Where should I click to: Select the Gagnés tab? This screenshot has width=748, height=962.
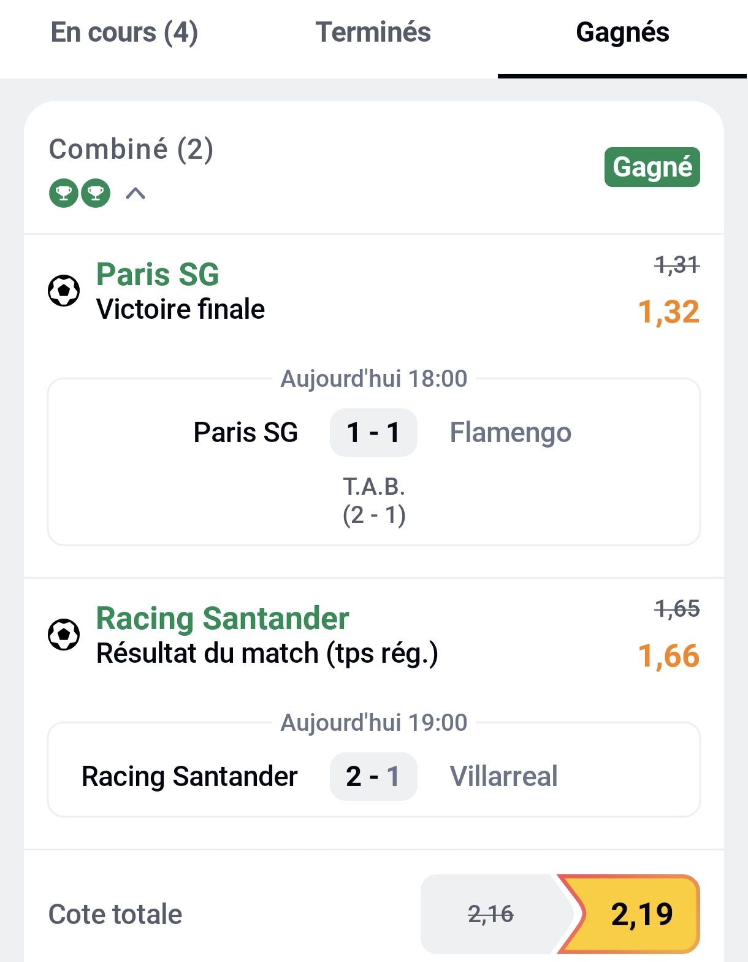(622, 33)
